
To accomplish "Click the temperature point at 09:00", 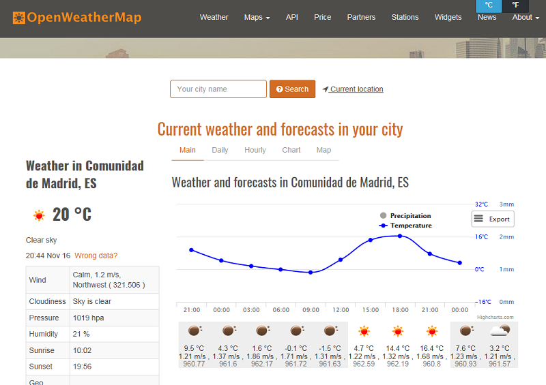I will (x=311, y=273).
